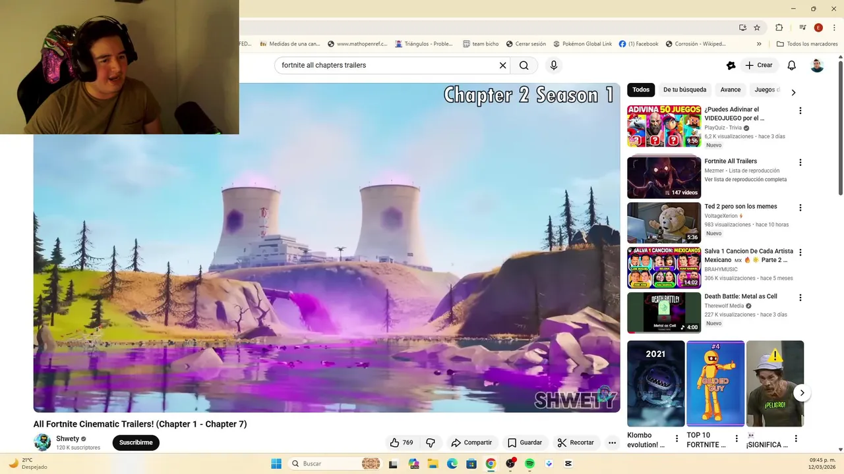Open the Pokémon Global Link bookmark
This screenshot has width=844, height=474.
click(582, 44)
